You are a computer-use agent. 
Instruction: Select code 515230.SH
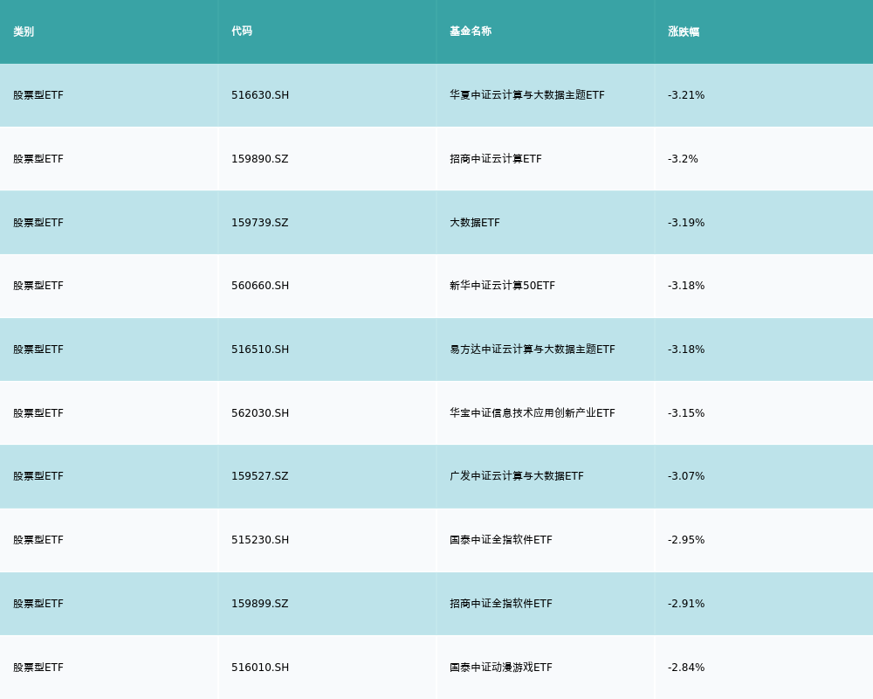point(260,540)
